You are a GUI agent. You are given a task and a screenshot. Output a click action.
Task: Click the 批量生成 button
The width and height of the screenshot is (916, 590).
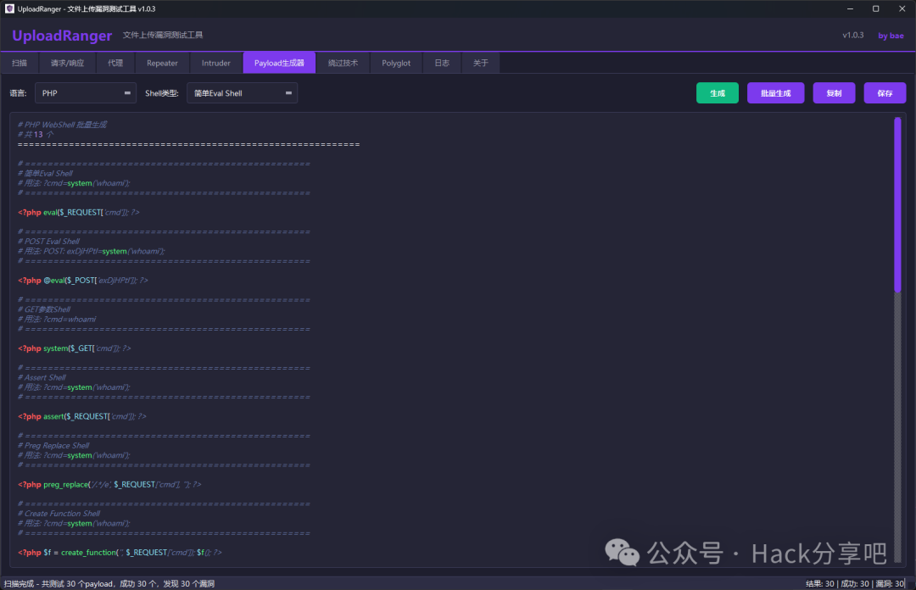point(776,93)
